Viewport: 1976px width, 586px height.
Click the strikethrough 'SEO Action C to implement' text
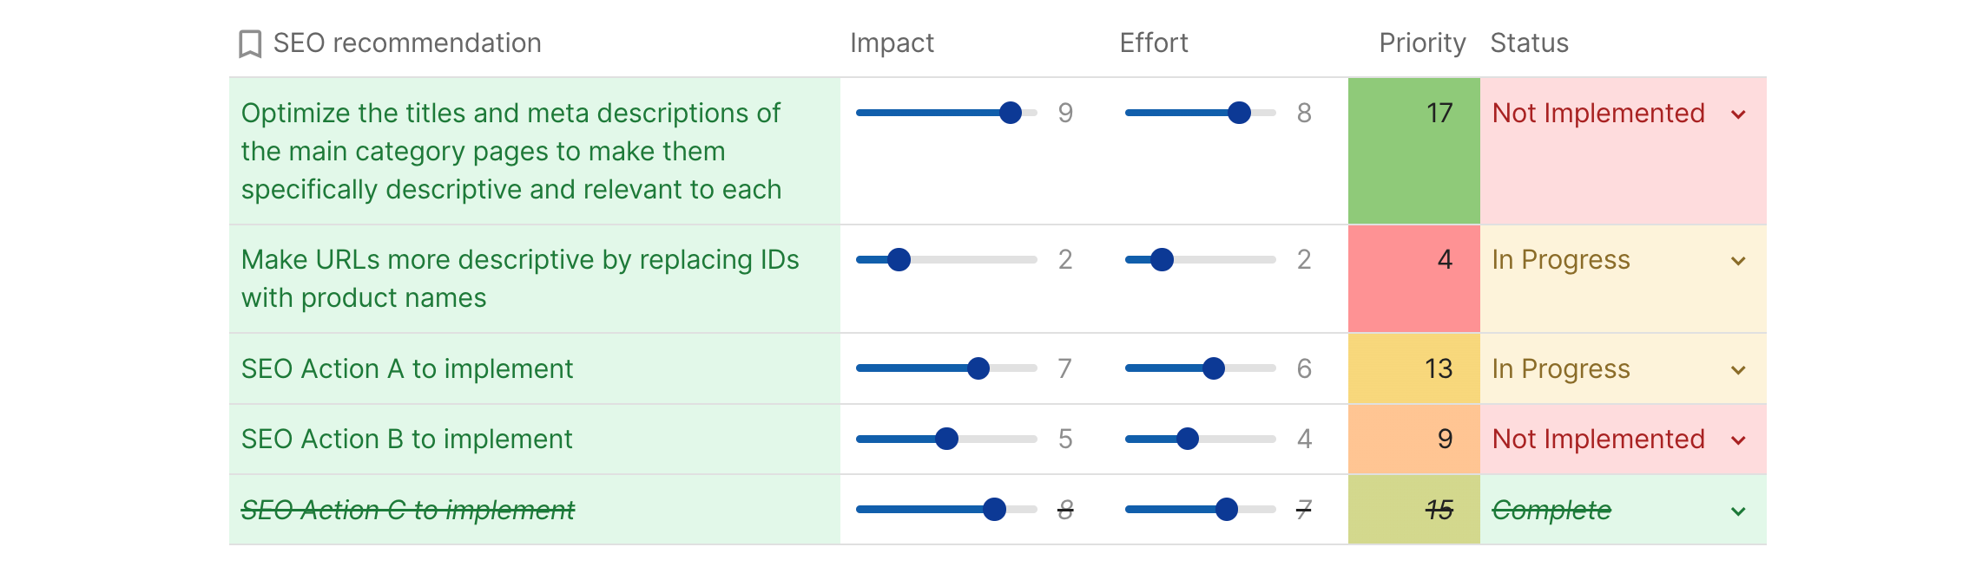407,511
